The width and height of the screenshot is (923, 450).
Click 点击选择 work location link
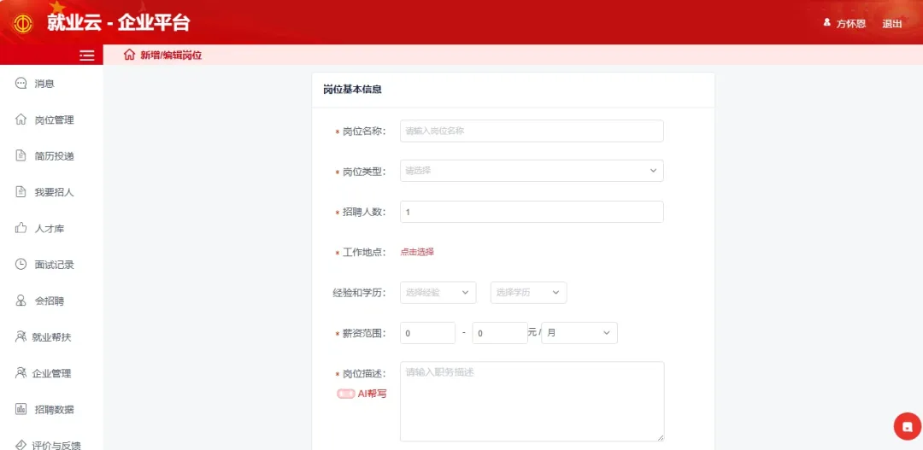coord(417,252)
